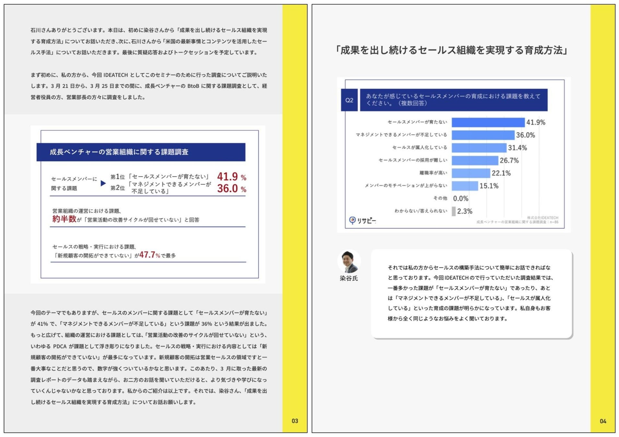Click the chart label わからない/答えられない
619x437 pixels.
[421, 211]
